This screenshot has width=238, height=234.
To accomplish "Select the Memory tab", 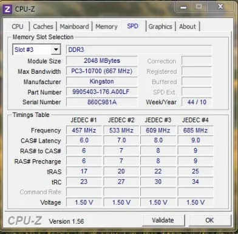I will point(106,27).
